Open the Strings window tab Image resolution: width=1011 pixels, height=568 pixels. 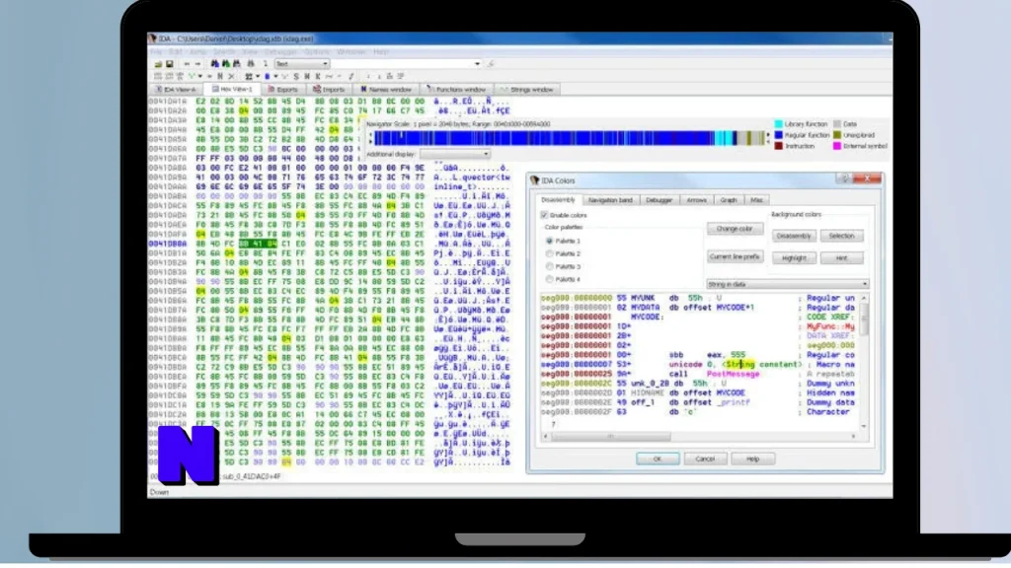click(527, 90)
